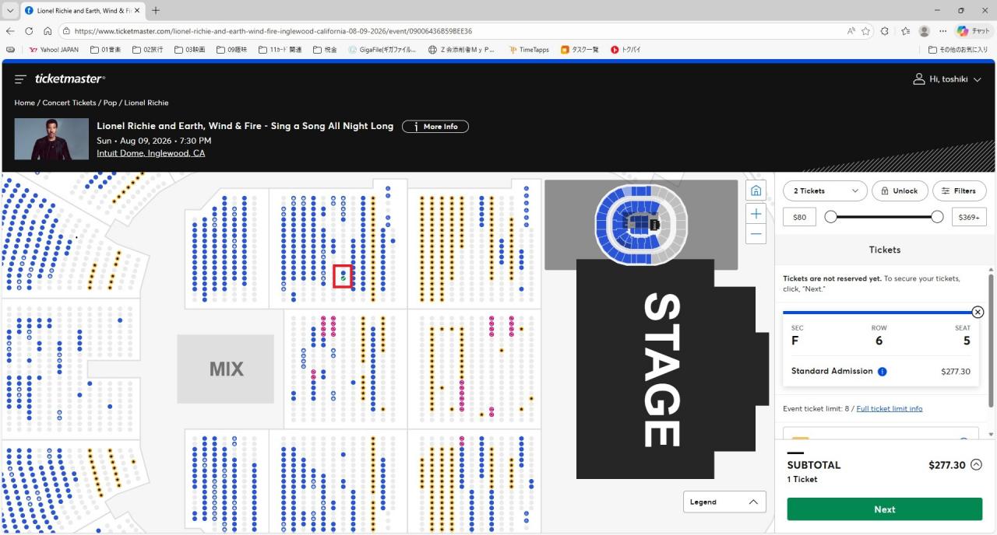Image resolution: width=997 pixels, height=535 pixels.
Task: Click the browser profile avatar
Action: pos(925,31)
